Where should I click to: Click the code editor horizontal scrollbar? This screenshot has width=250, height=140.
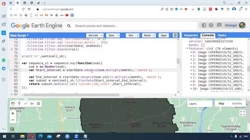point(71,95)
